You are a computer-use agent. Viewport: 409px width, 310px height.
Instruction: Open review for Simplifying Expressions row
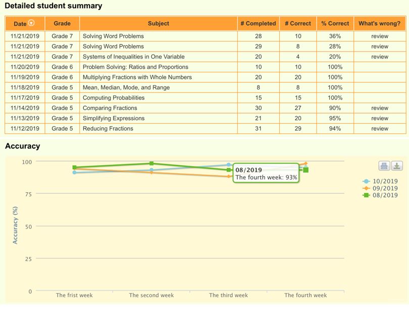coord(380,118)
